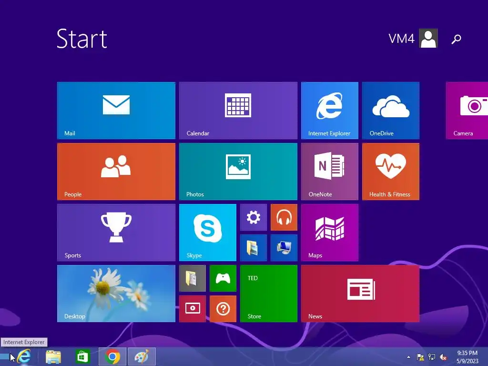
Task: Click the network status tray icon
Action: (x=432, y=357)
